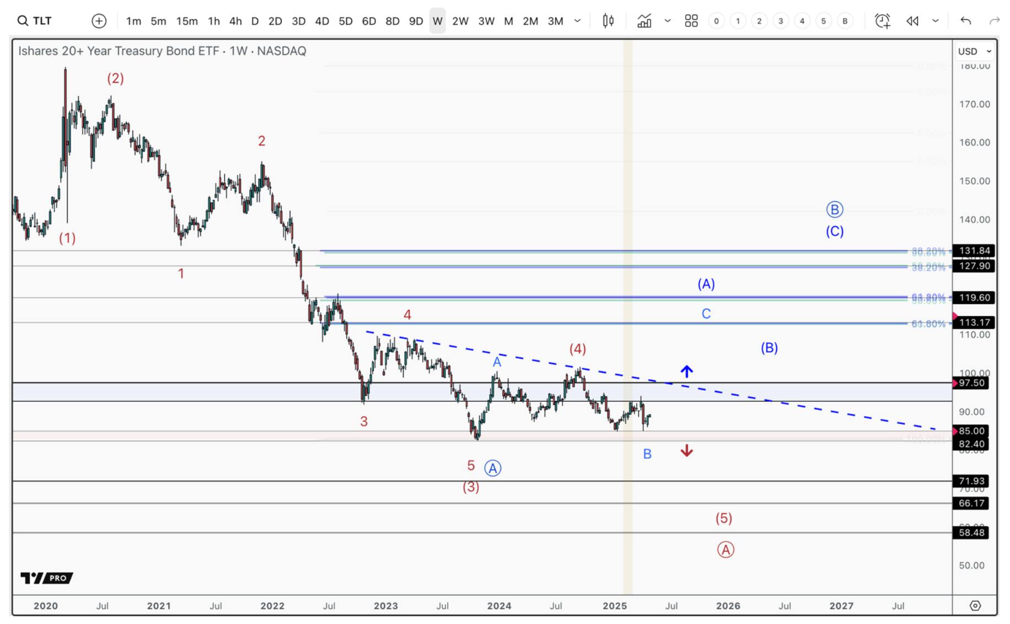Select the 131.84 price label

[974, 251]
